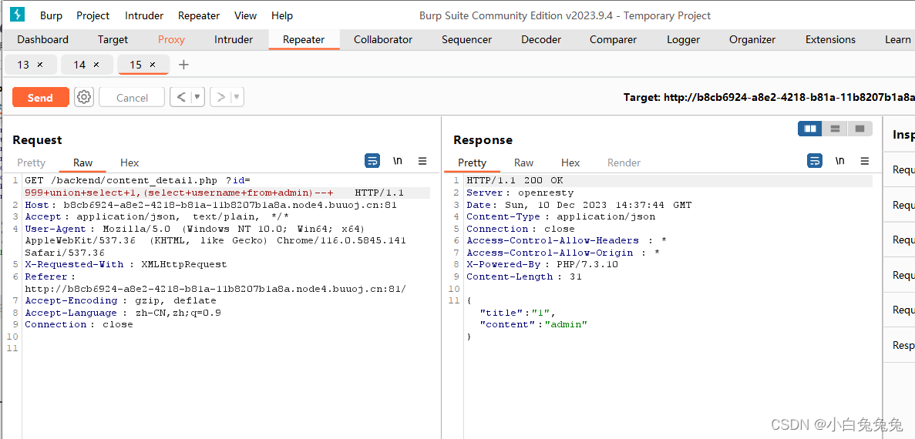
Task: Add a new Repeater tab
Action: (183, 65)
